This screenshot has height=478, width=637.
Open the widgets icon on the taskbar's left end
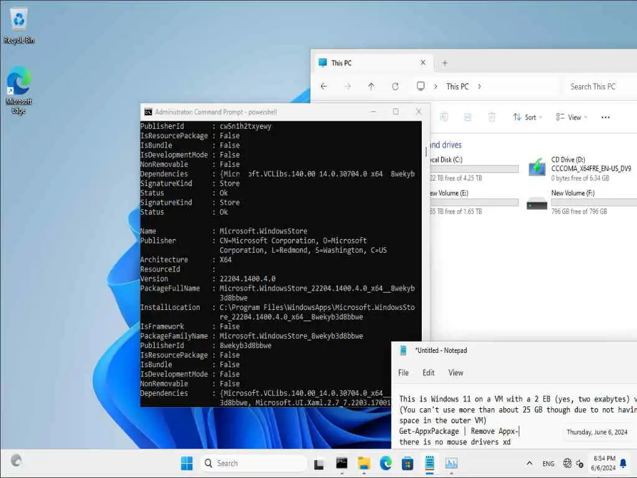click(x=16, y=461)
